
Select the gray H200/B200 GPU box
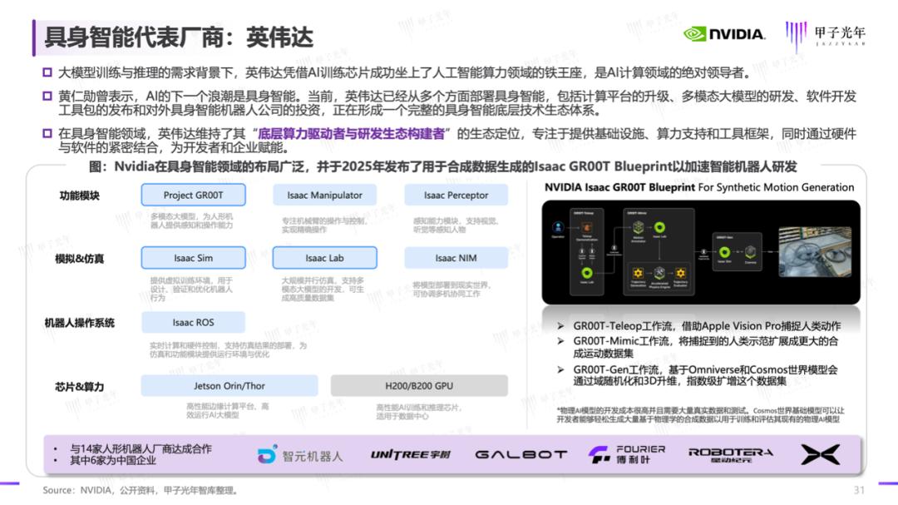point(419,386)
